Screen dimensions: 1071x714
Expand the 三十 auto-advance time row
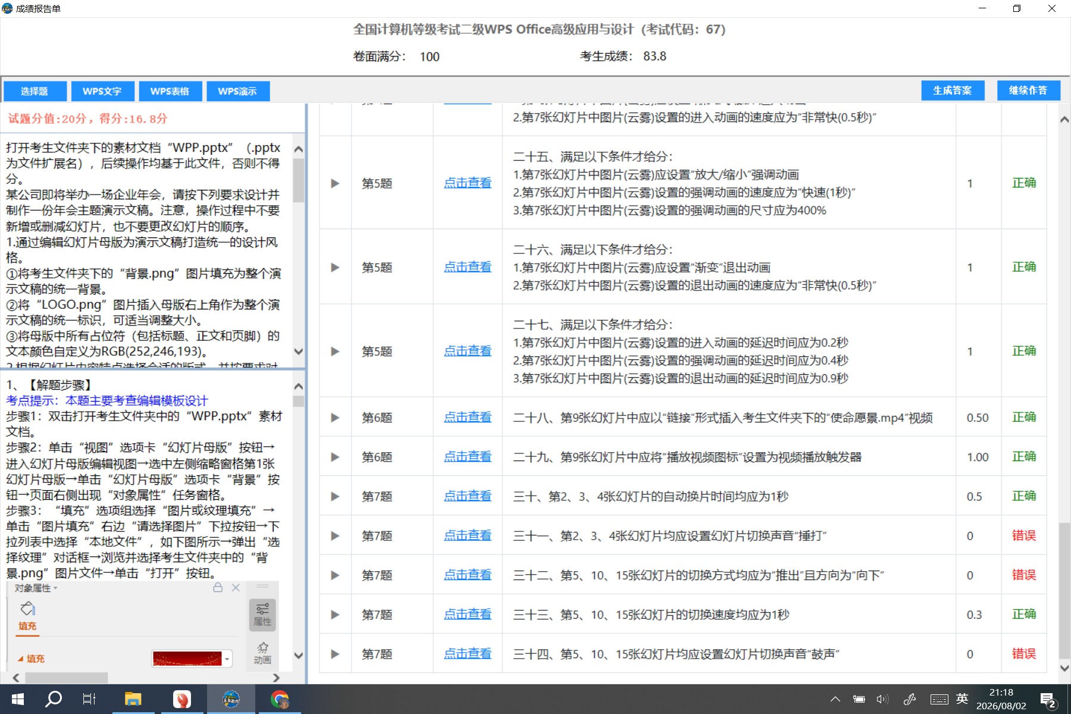point(335,496)
